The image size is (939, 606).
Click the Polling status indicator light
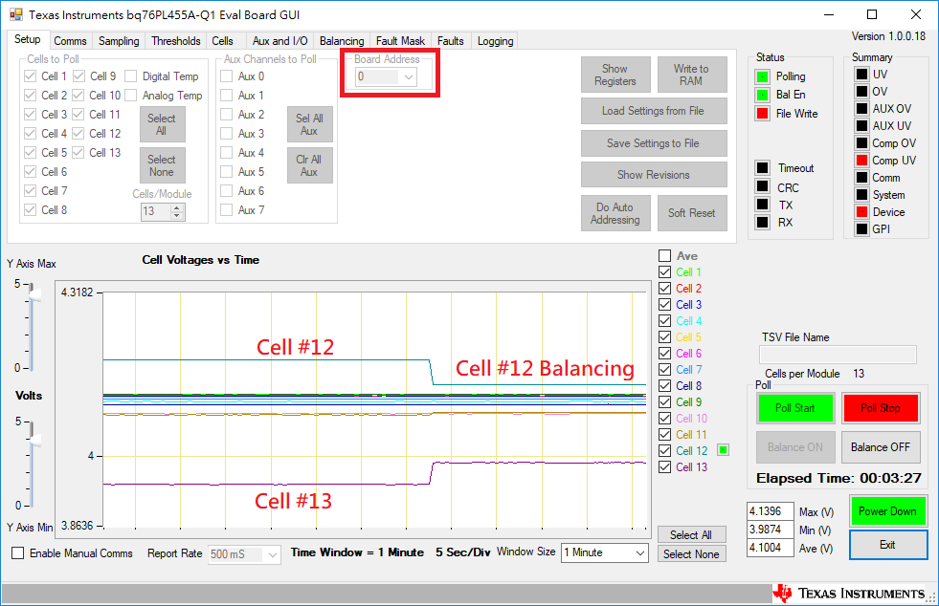pyautogui.click(x=762, y=76)
